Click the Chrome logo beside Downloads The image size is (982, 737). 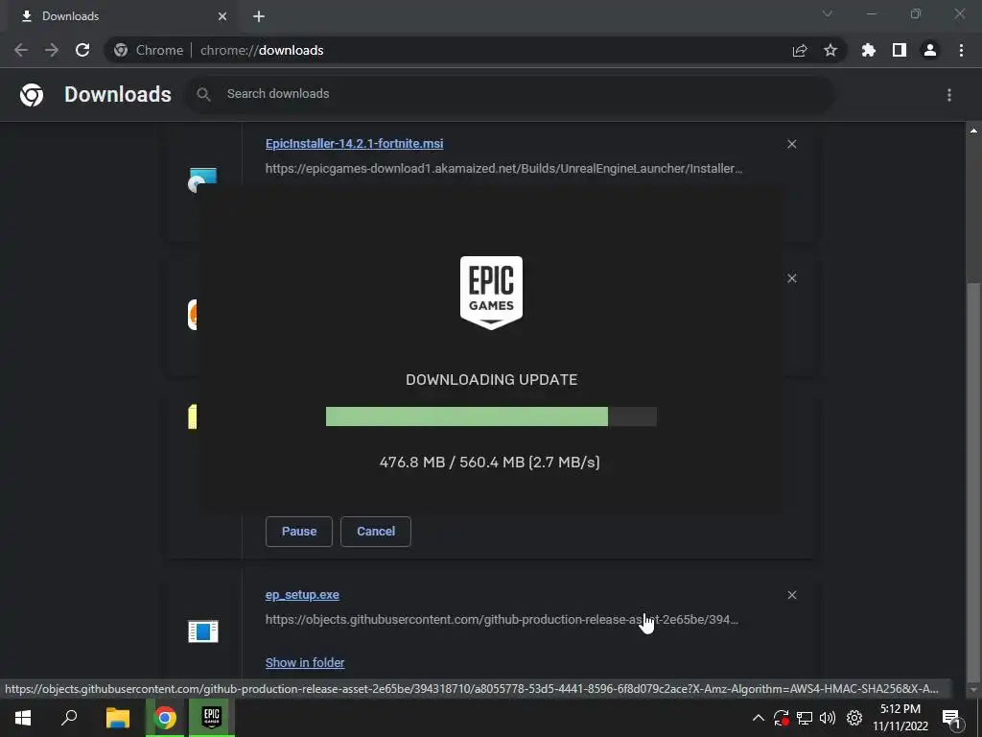[x=32, y=95]
